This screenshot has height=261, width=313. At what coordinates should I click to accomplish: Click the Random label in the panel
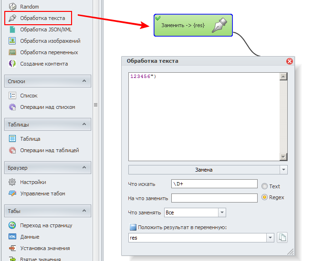[30, 7]
